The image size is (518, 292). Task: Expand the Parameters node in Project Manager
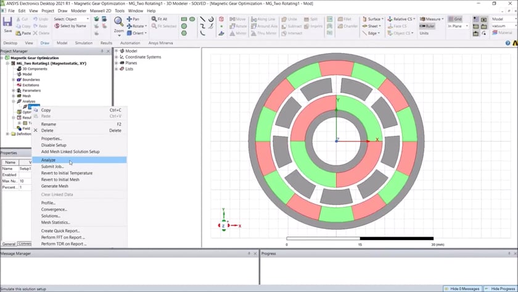point(14,90)
